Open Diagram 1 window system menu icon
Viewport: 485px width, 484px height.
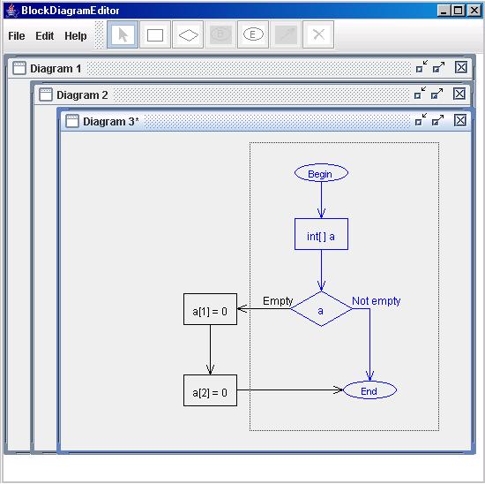coord(19,68)
